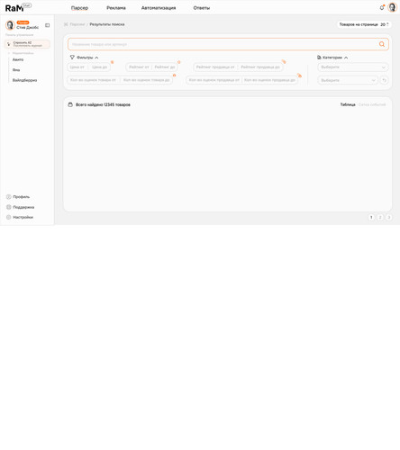
Task: Open the Парсер top menu
Action: click(79, 8)
